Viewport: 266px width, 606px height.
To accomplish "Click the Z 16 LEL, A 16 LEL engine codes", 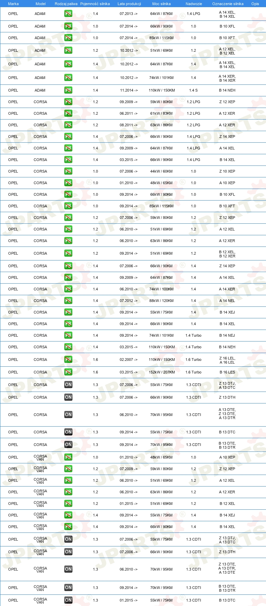I will point(227,360).
